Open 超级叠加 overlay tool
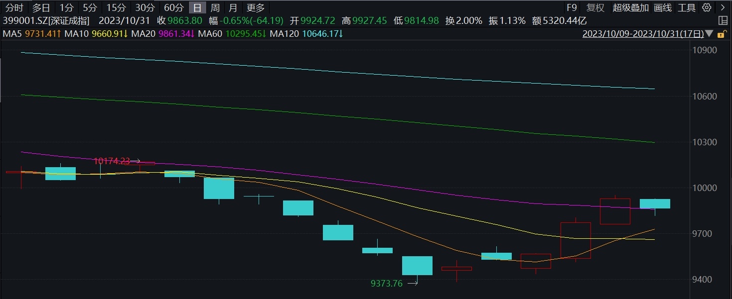The image size is (732, 299). tap(630, 7)
